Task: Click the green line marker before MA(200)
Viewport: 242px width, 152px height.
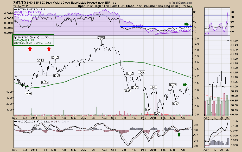Action: pos(15,40)
